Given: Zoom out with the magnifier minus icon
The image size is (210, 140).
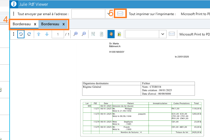Looking at the screenshot, I should (84, 34).
